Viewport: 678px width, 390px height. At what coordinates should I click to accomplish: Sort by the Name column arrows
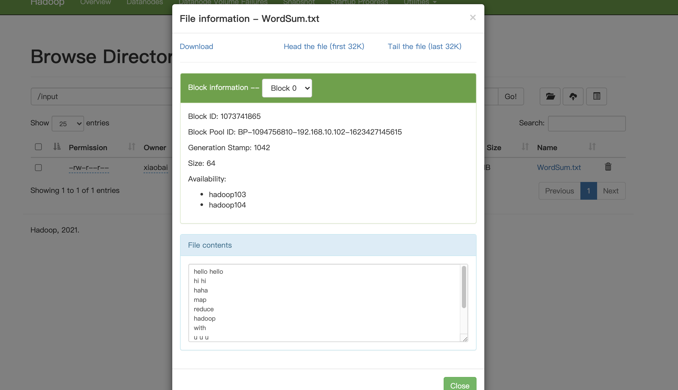tap(592, 147)
